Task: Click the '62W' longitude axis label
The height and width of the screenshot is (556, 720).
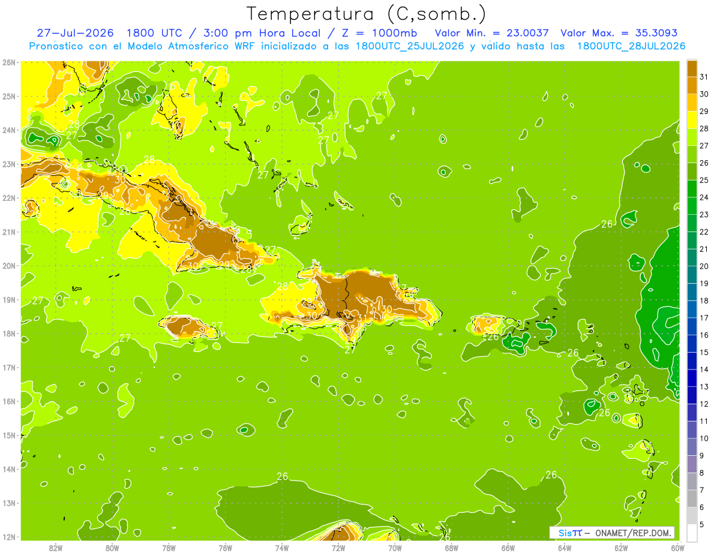Action: (x=621, y=548)
